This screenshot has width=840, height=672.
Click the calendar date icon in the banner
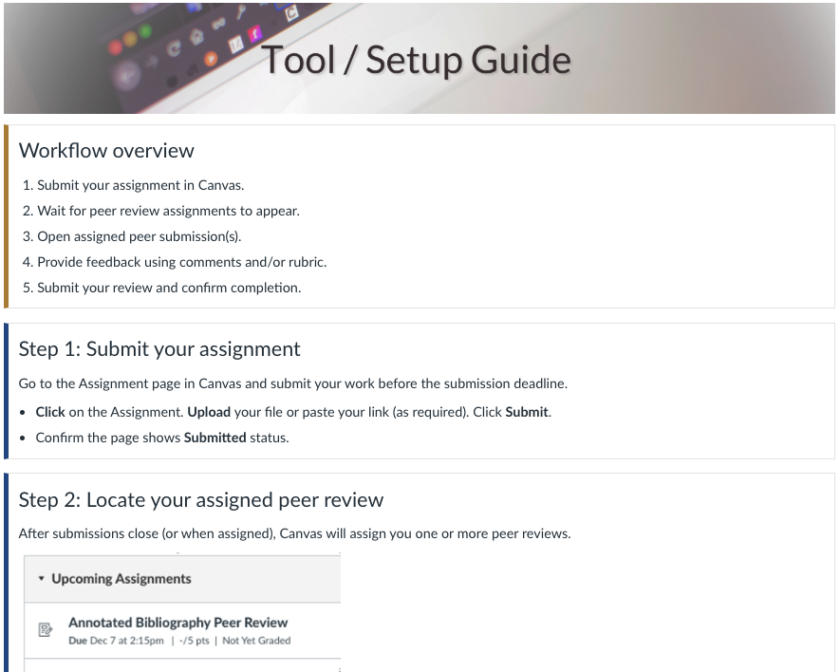pyautogui.click(x=235, y=45)
